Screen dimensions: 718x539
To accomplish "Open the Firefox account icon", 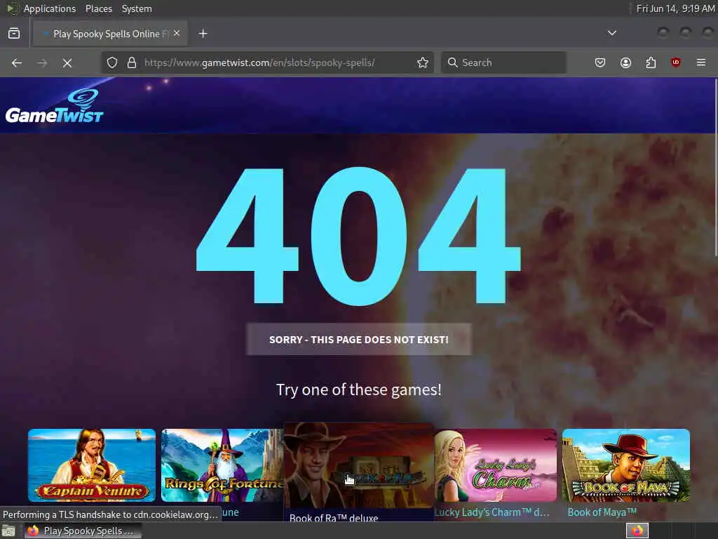I will pos(625,62).
